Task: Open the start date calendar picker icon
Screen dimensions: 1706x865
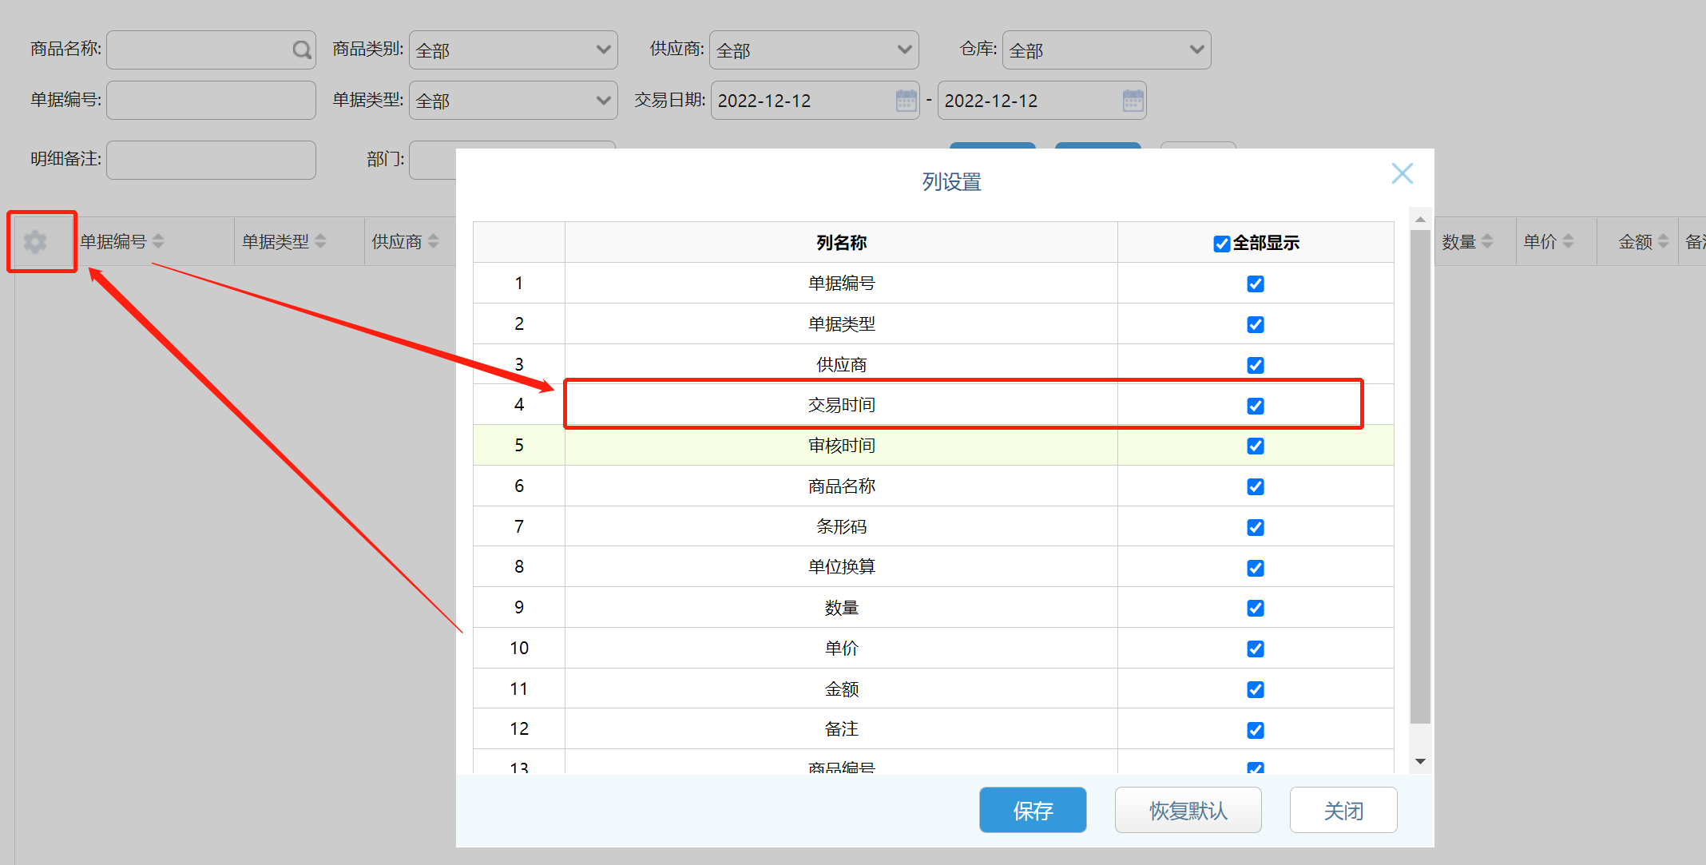Action: click(x=906, y=101)
